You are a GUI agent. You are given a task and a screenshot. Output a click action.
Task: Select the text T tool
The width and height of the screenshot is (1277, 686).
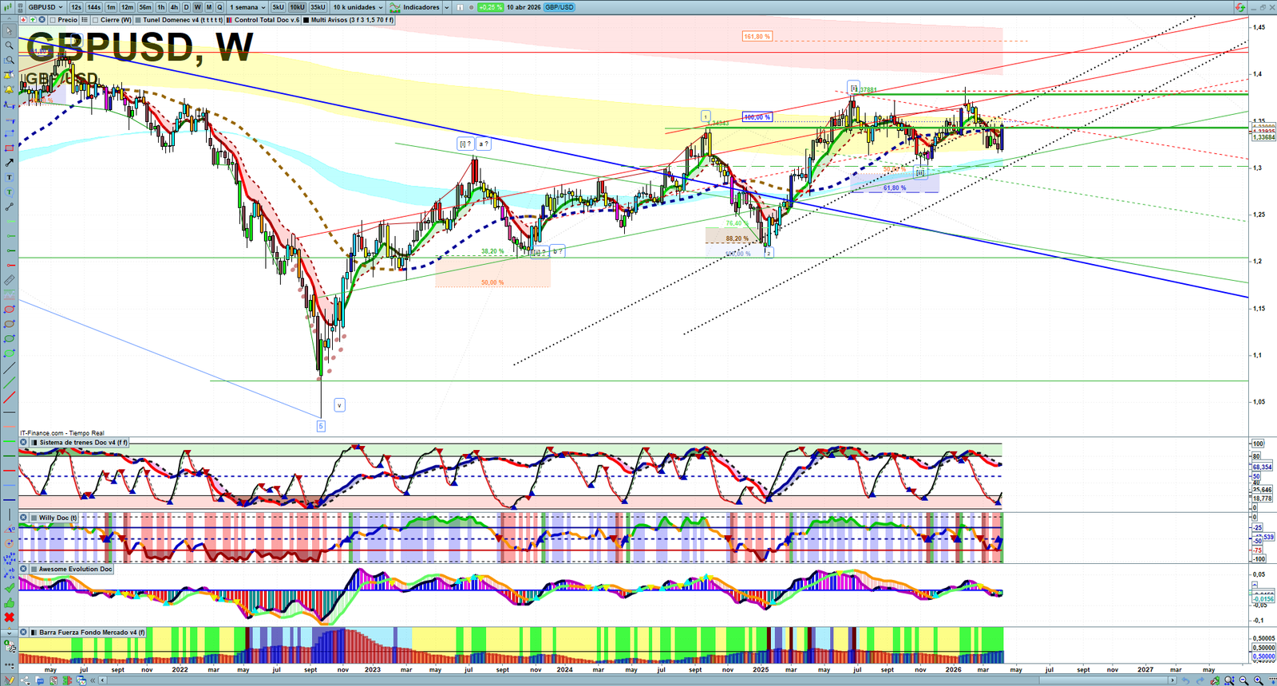(9, 177)
